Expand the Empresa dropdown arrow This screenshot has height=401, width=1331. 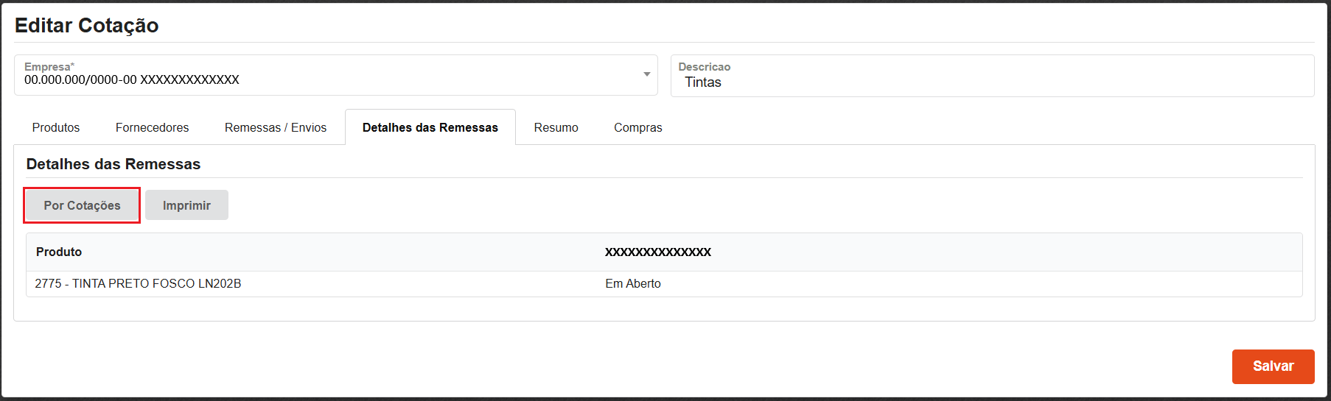pos(646,74)
